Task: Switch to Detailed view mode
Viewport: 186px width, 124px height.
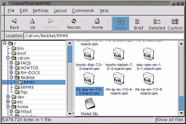Action: 157,24
